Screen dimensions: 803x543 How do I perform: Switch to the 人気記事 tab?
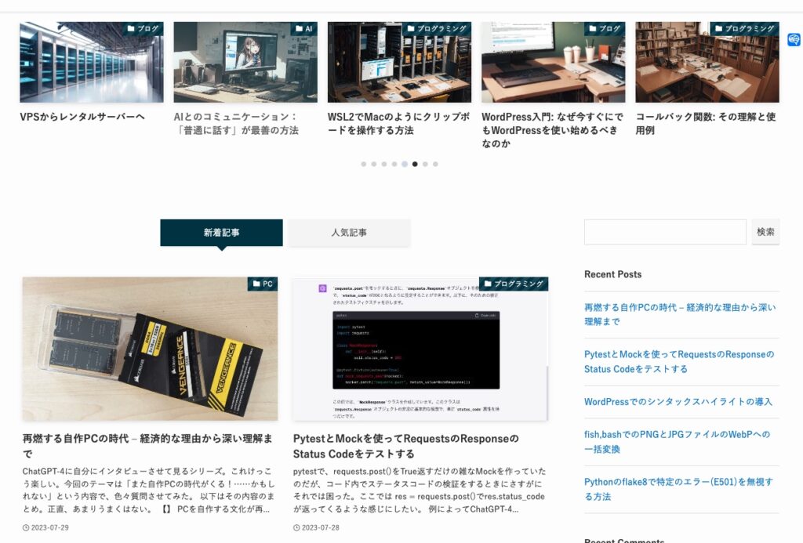[349, 233]
